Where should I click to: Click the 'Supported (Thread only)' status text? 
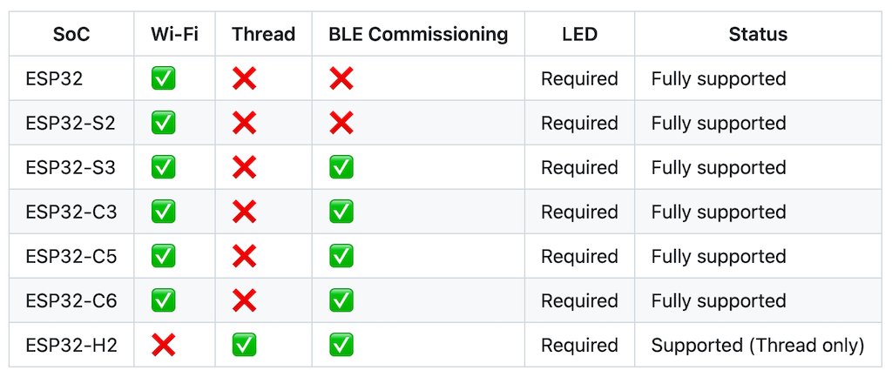[x=758, y=346]
